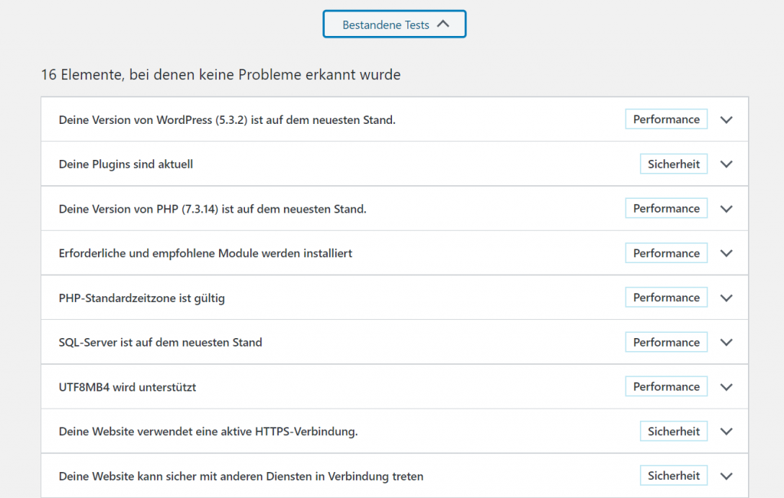Click Sicherheit badge in Plugins row
Viewport: 784px width, 498px height.
tap(674, 164)
